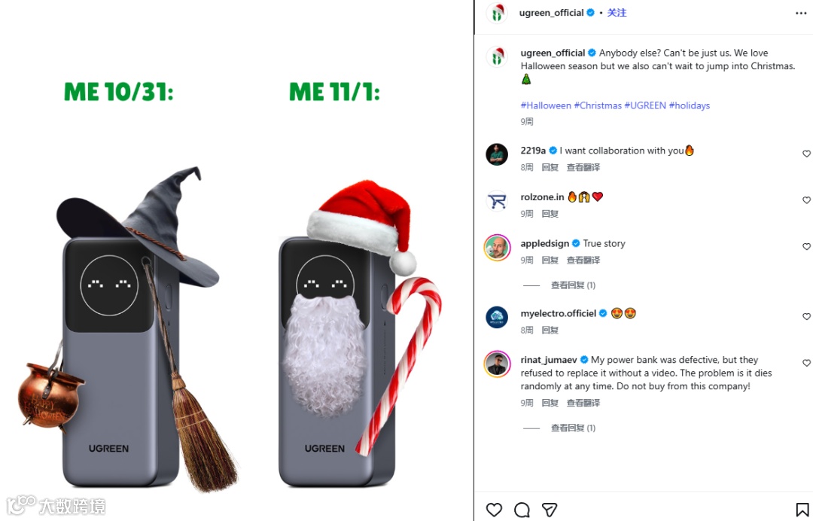Viewport: 813px width, 521px height.
Task: Expand replies under appledsign's comment
Action: pos(573,285)
